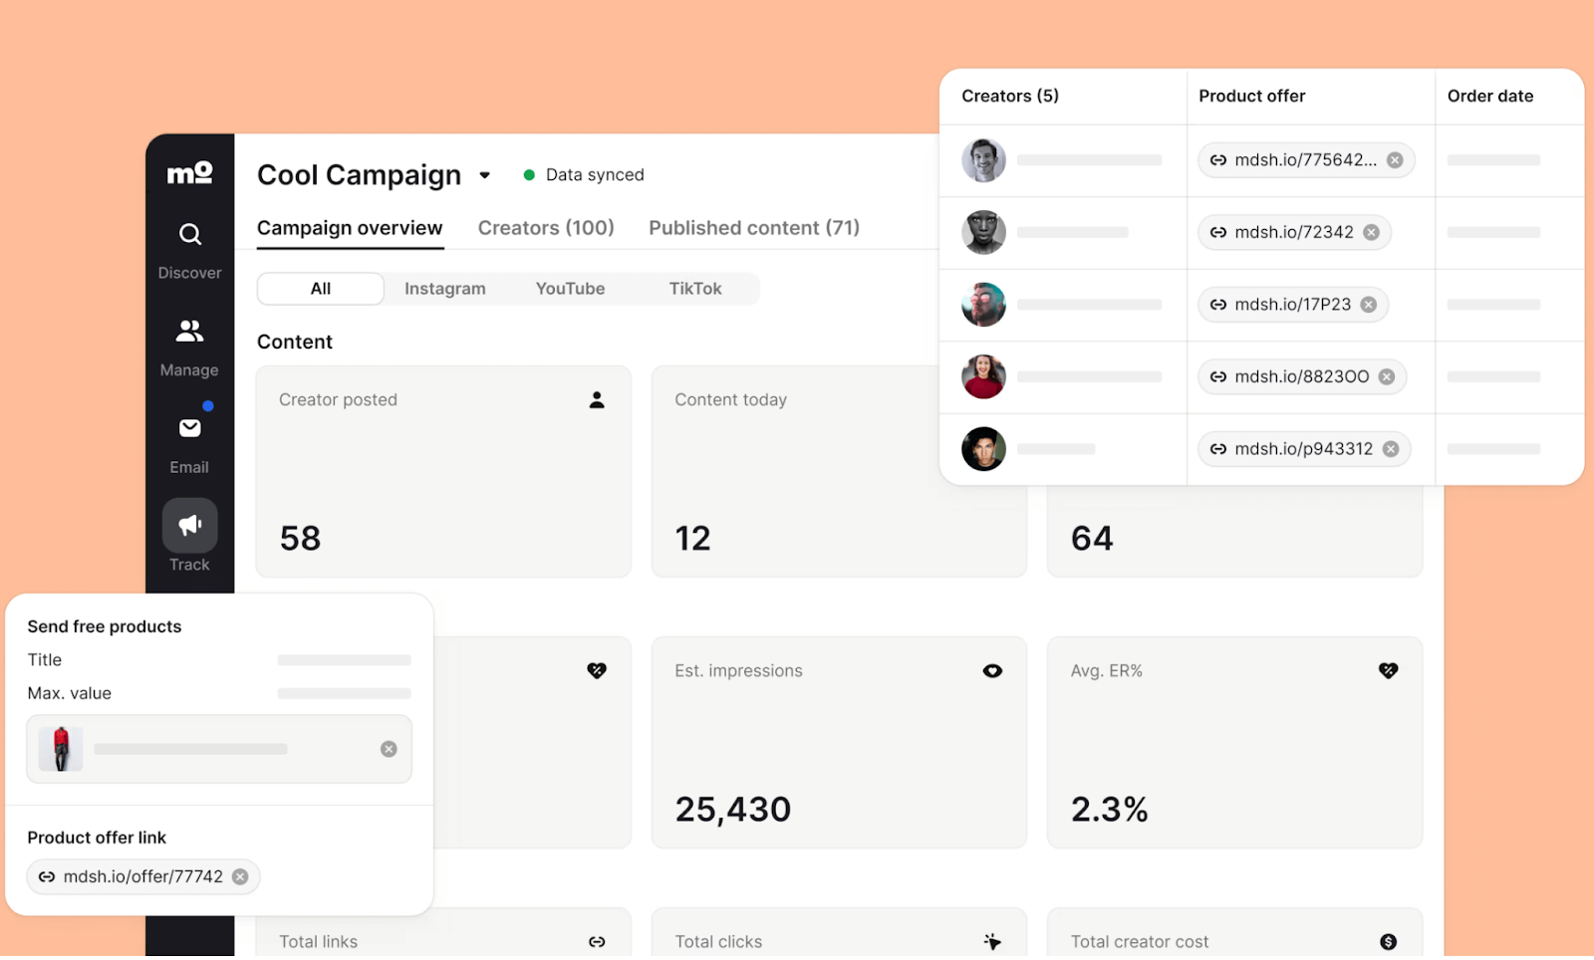This screenshot has height=960, width=1594.
Task: Click second creator avatar in Creators table
Action: [x=983, y=233]
